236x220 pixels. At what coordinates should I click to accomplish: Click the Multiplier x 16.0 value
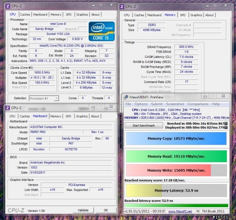42,78
